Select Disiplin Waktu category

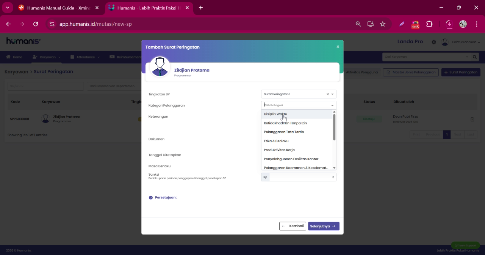(297, 114)
